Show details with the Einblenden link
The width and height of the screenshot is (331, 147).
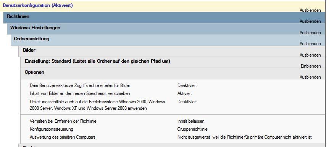[311, 66]
